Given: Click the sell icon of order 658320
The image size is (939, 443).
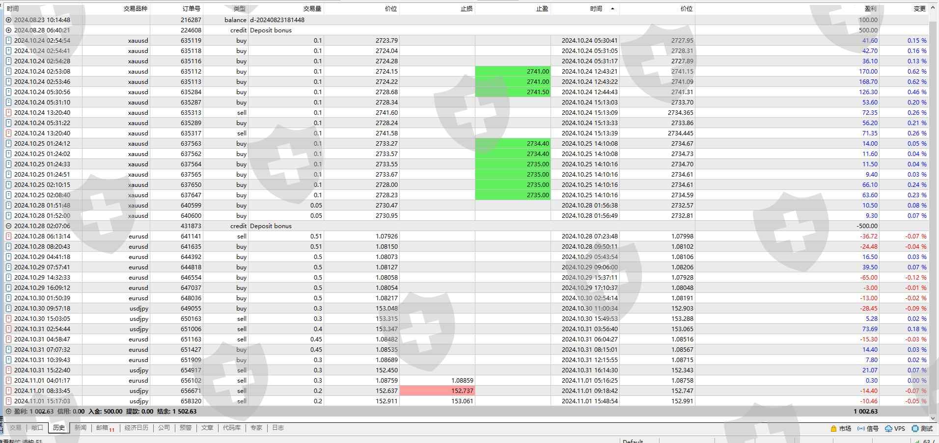Looking at the screenshot, I should (x=8, y=401).
